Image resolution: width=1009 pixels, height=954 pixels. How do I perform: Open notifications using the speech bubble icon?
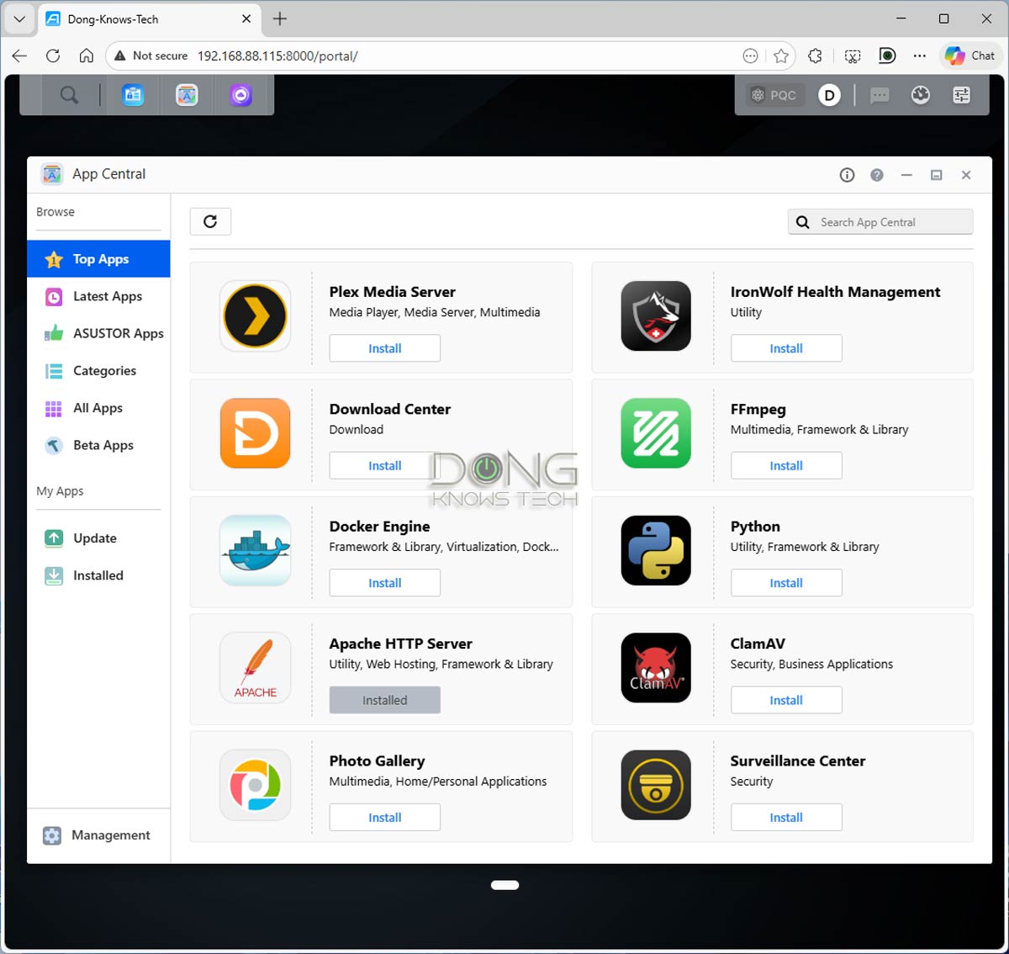point(880,96)
